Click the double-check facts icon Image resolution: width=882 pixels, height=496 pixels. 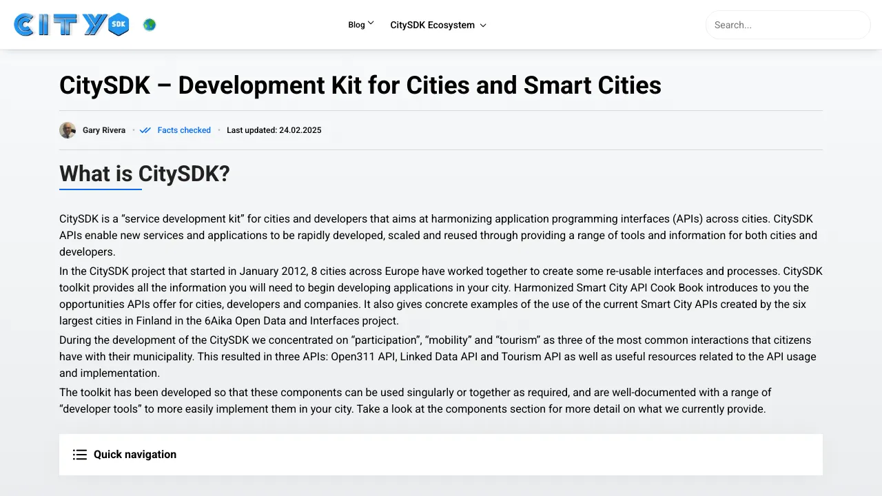point(145,130)
